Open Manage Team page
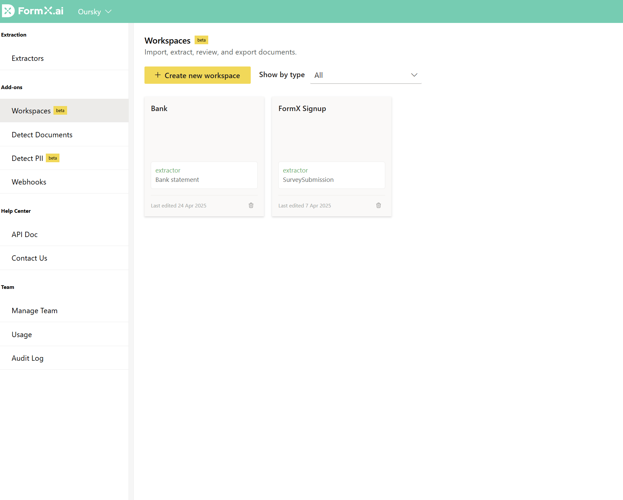This screenshot has width=623, height=500. [64, 311]
